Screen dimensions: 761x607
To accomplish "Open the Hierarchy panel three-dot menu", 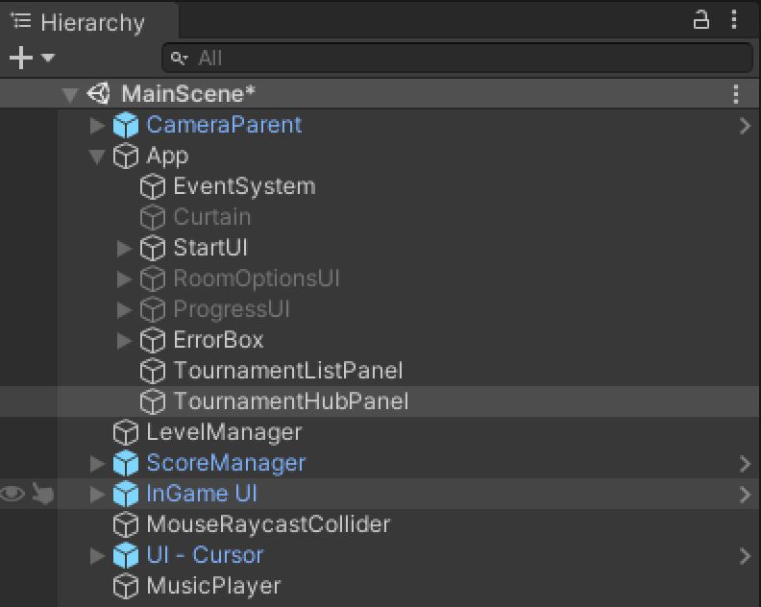I will (736, 19).
